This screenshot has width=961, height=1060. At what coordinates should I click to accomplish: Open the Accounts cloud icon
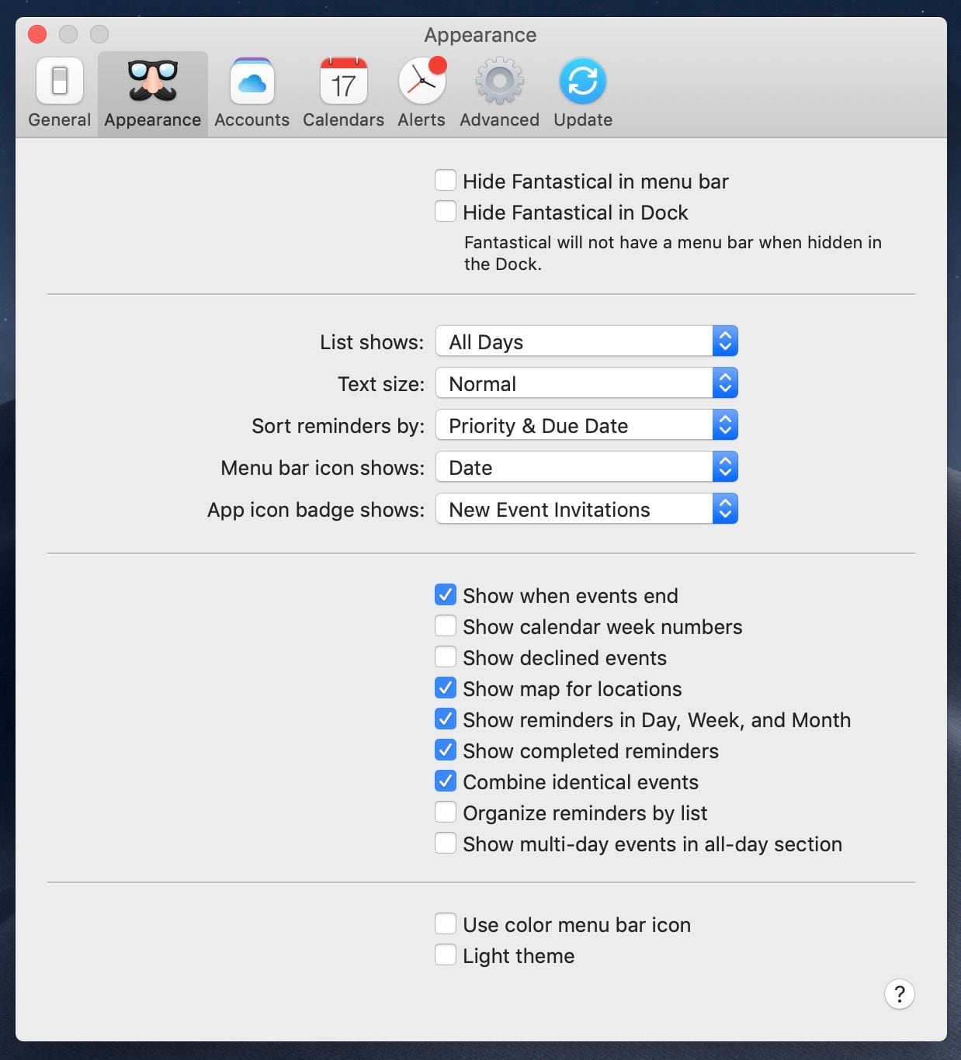[252, 81]
